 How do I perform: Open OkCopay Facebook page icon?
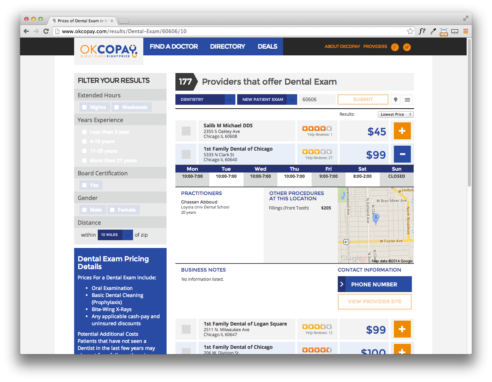point(395,47)
